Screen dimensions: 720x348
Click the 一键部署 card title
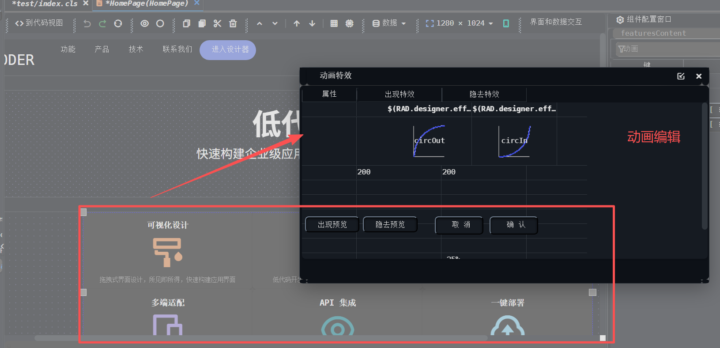508,303
